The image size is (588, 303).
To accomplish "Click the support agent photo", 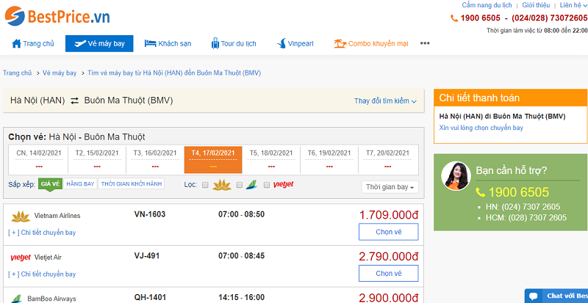I will [x=456, y=175].
